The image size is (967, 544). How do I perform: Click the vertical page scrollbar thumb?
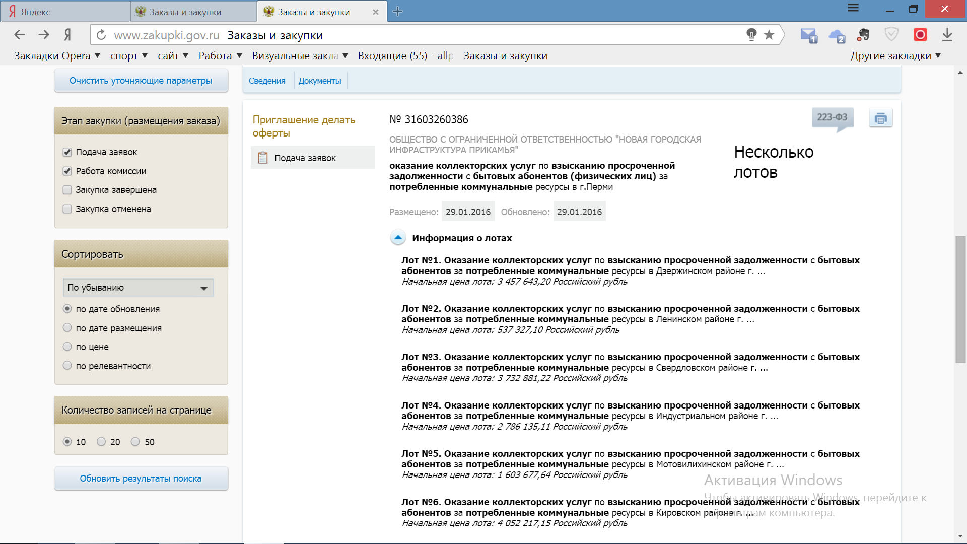(x=960, y=300)
